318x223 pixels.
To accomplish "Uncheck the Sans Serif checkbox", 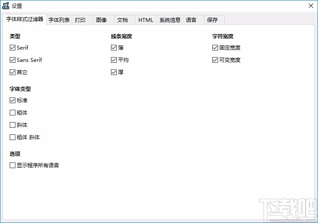I will click(x=13, y=60).
